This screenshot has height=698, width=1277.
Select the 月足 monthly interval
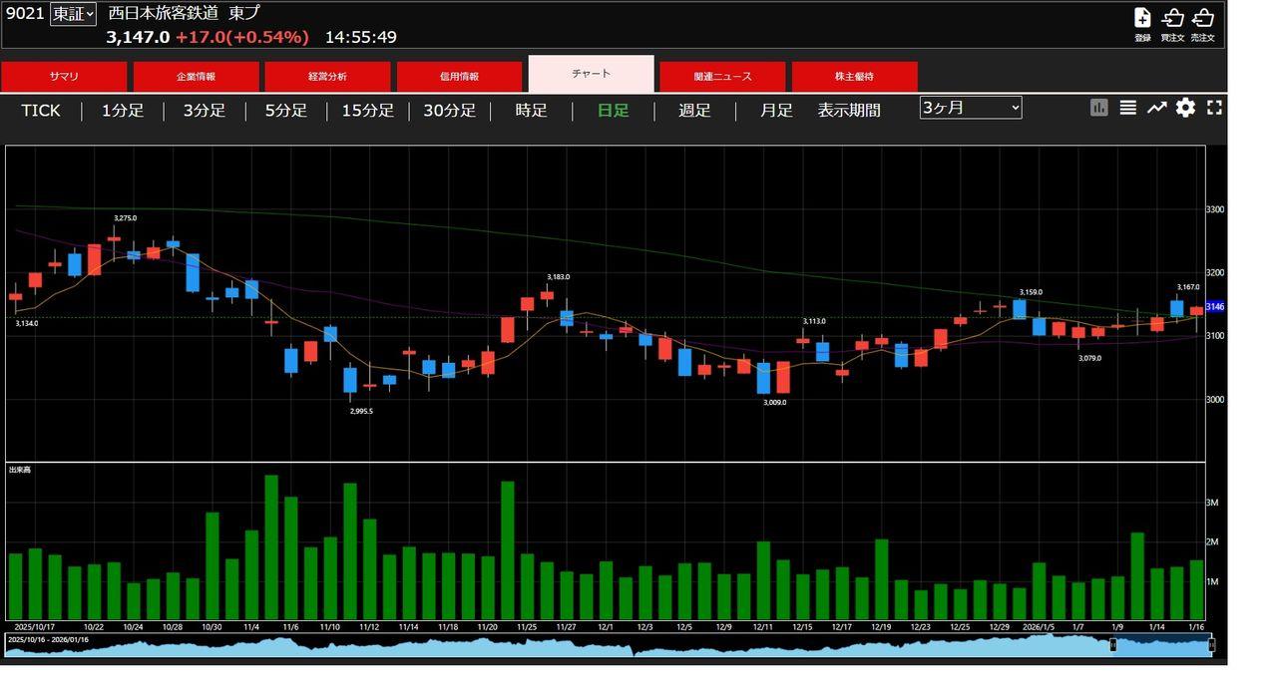tap(775, 111)
